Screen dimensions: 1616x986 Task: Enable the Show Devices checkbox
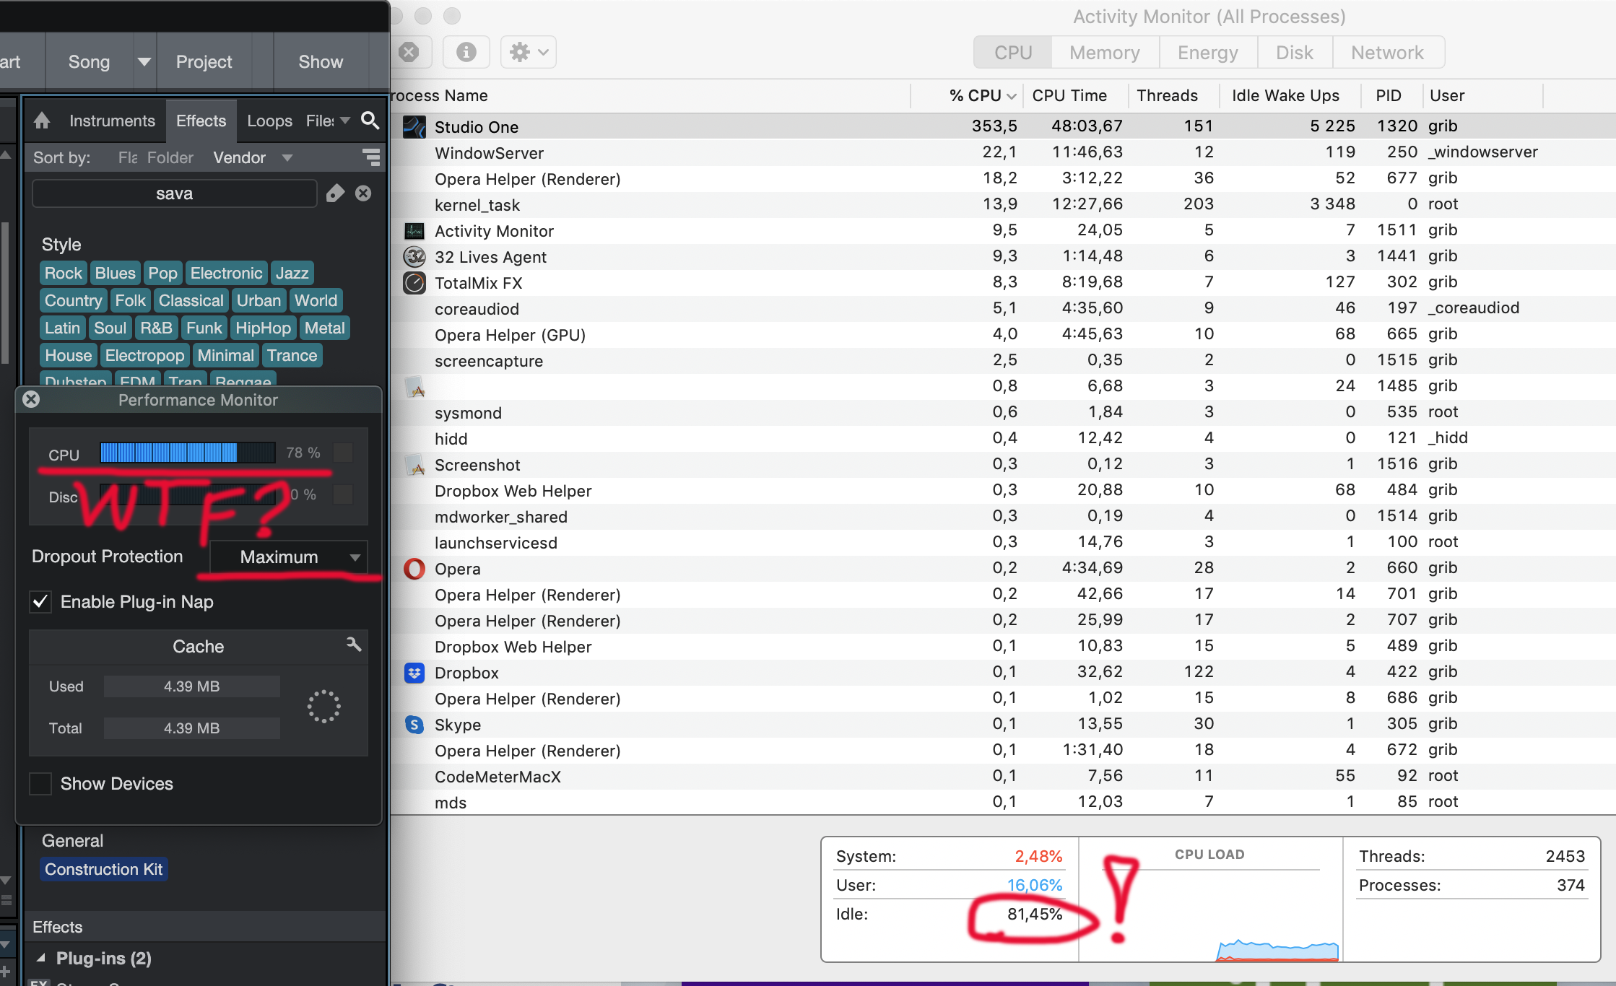pyautogui.click(x=40, y=783)
